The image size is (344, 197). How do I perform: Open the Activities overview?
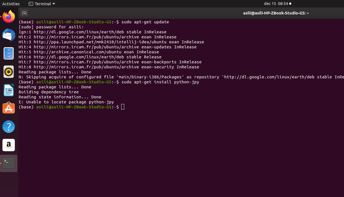(x=11, y=4)
